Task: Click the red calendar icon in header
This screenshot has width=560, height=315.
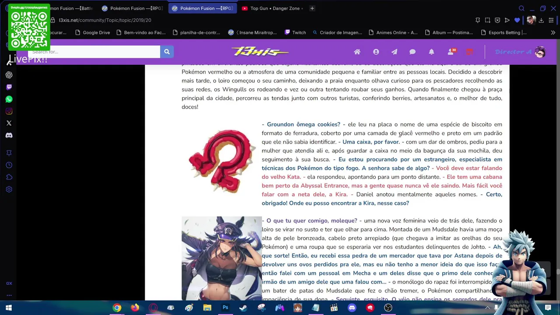Action: point(469,52)
